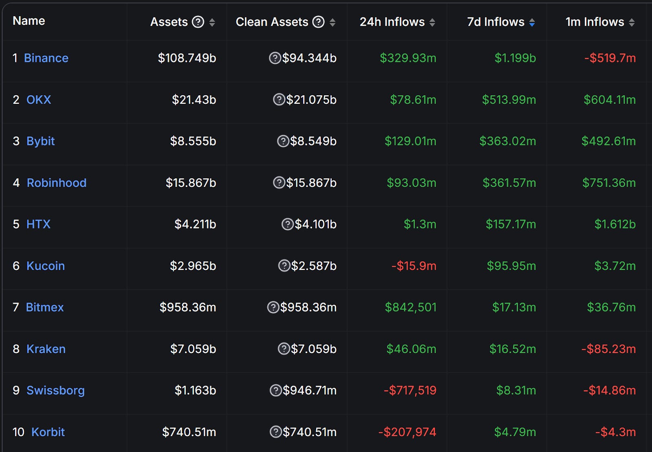This screenshot has height=452, width=652.
Task: Click the 1m Inflows header label
Action: tap(595, 22)
